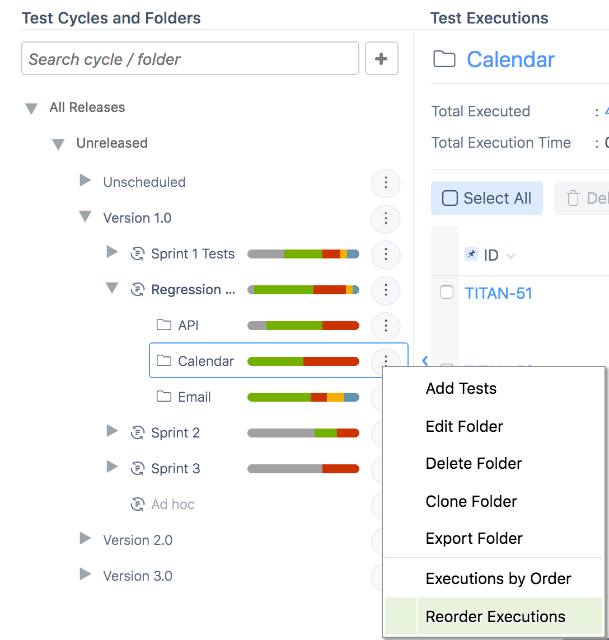Viewport: 609px width, 640px height.
Task: Click the Email folder progress bar
Action: point(303,397)
